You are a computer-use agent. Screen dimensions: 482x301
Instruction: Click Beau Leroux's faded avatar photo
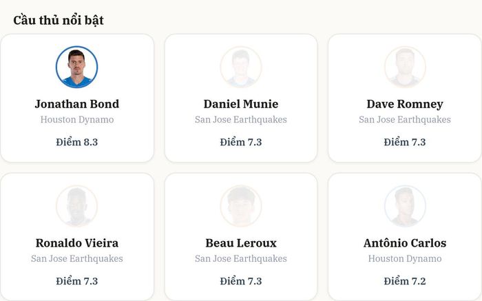241,206
